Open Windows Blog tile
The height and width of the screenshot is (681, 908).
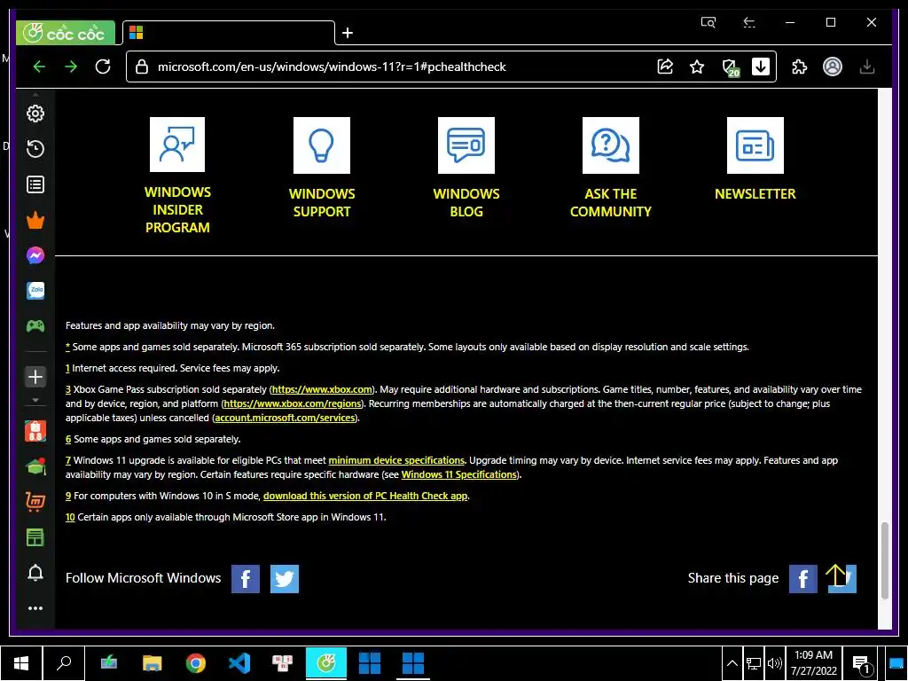(x=466, y=168)
